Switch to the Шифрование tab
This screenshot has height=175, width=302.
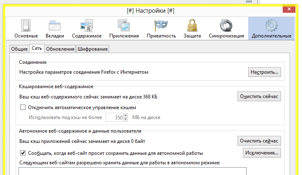click(x=92, y=49)
